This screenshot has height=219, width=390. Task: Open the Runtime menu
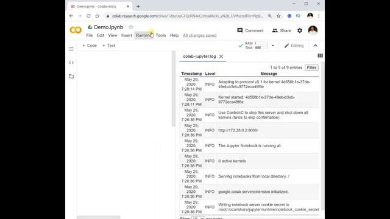coord(144,35)
